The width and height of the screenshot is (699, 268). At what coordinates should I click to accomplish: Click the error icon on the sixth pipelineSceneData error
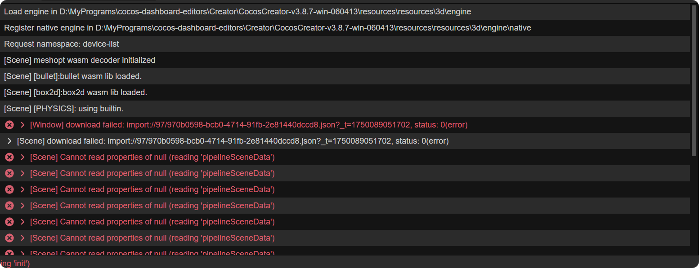[9, 238]
